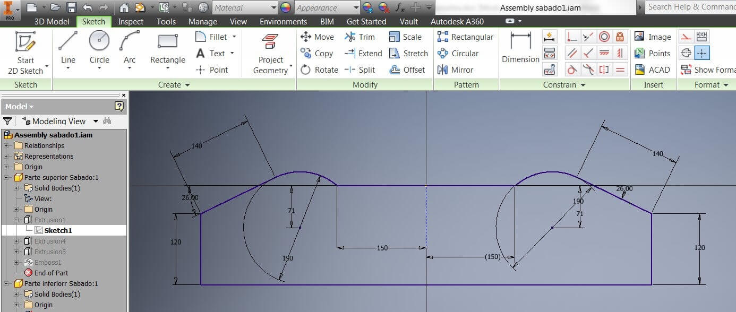Viewport: 736px width, 312px height.
Task: Click the Find binoculars in browser
Action: (107, 121)
